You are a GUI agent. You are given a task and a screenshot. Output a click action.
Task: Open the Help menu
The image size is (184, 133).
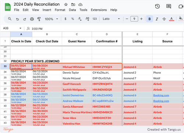[114, 10]
